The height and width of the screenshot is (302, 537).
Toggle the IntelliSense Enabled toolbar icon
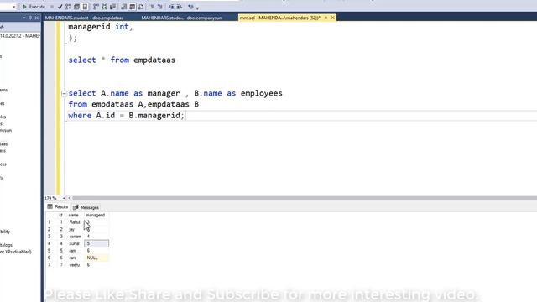click(85, 7)
